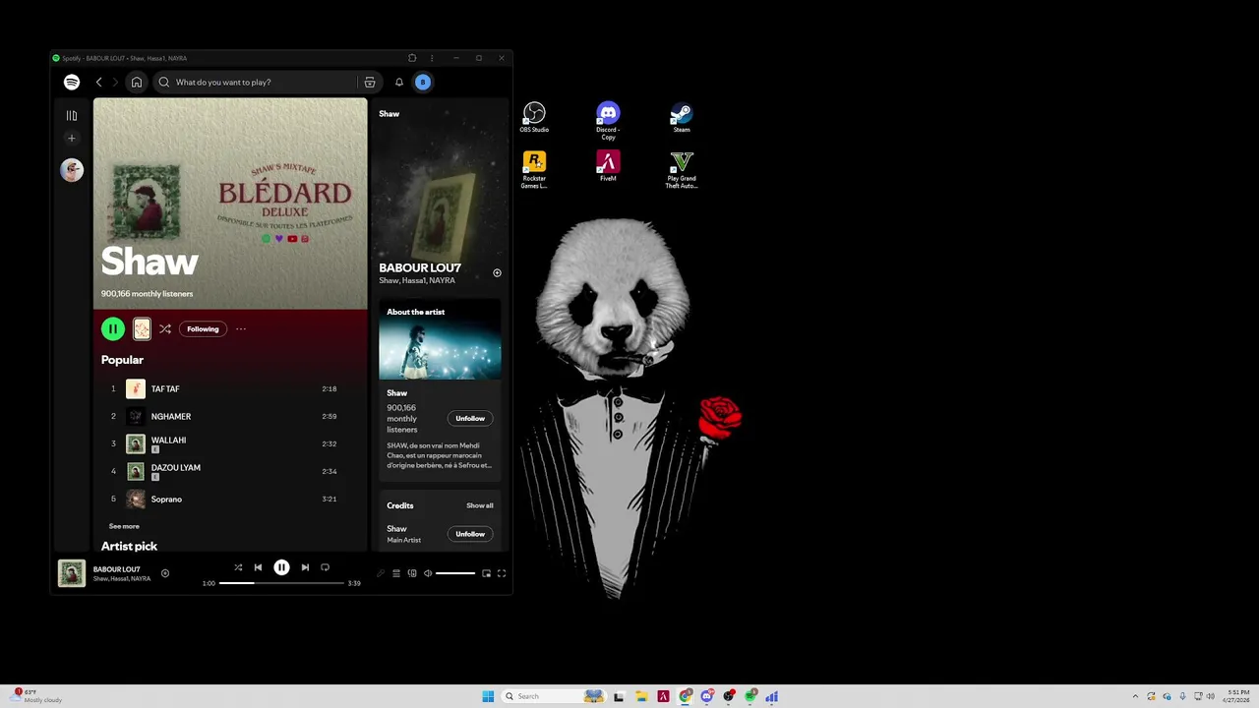Open BABOUR LOU7 song title in player bar
The image size is (1259, 708).
(117, 569)
